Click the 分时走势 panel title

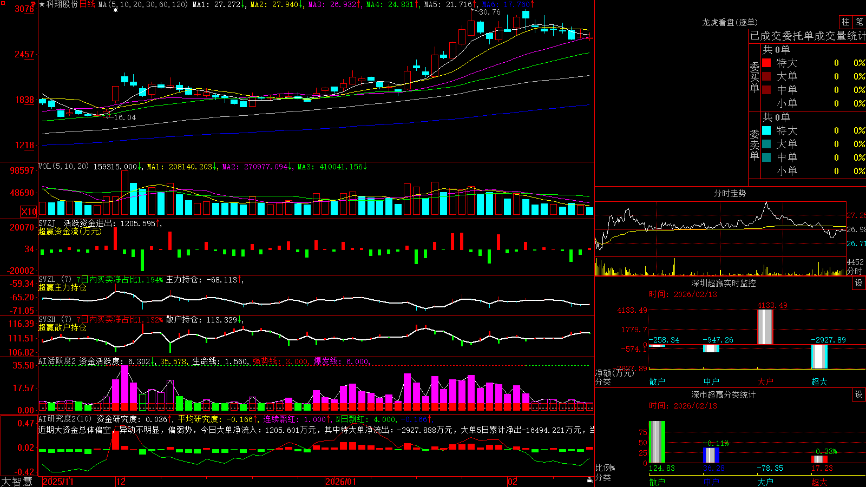tap(730, 193)
